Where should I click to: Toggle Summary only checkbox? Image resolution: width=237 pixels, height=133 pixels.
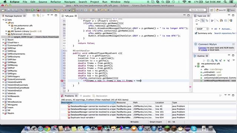click(196, 33)
